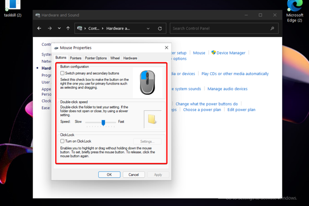The image size is (309, 206).
Task: Enable Switch primary and secondary buttons
Action: (x=62, y=74)
